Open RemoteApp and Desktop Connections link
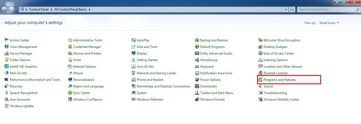The height and width of the screenshot is (124, 361). point(163,86)
